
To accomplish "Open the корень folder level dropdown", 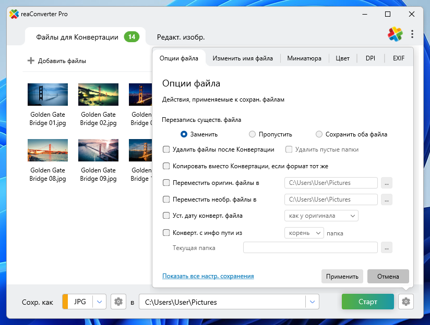I will tap(304, 233).
